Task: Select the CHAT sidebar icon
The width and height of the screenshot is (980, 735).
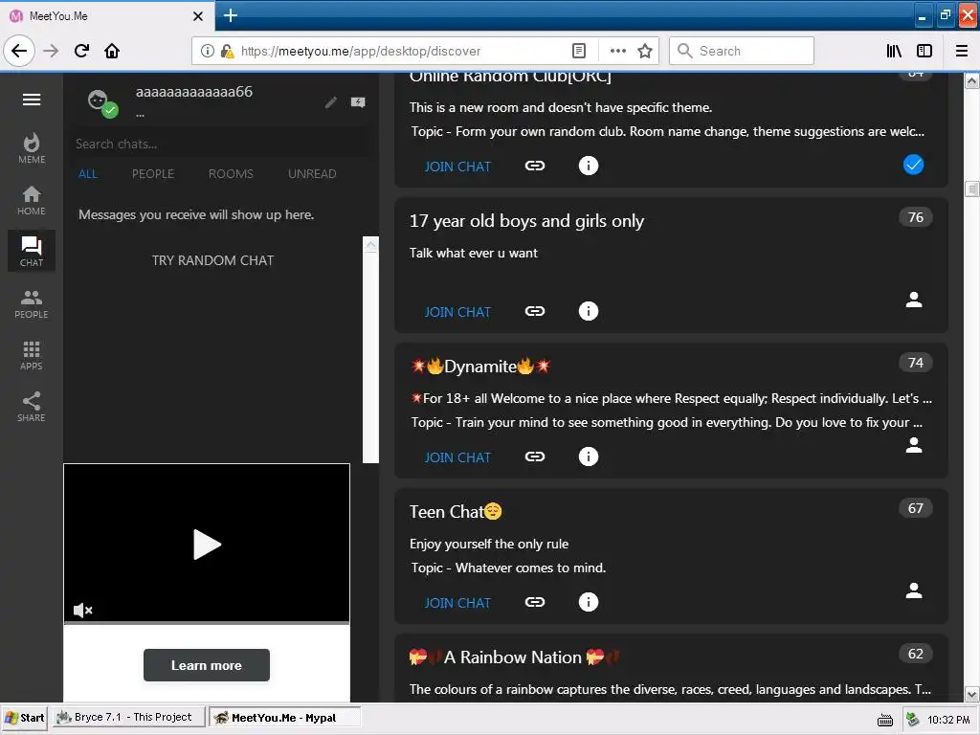Action: 32,252
